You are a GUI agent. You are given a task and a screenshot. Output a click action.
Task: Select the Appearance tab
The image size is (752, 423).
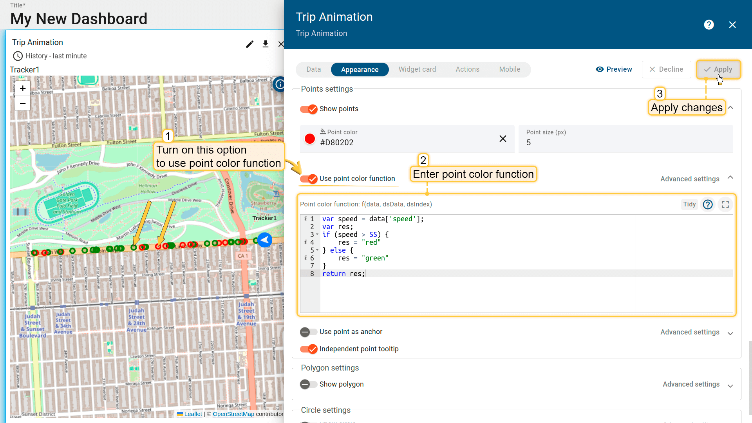tap(360, 70)
